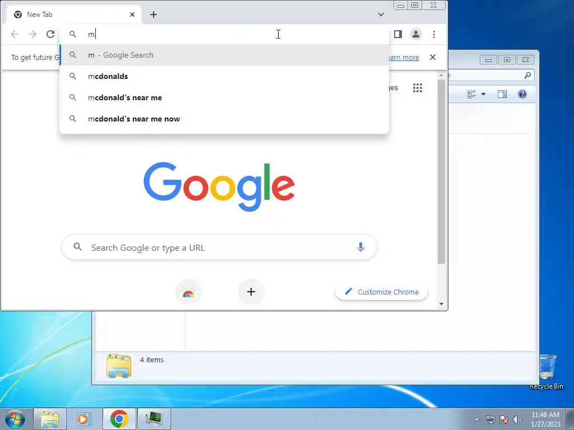Screen dimensions: 574x430
Task: Click Chrome's back navigation arrow
Action: click(x=15, y=34)
